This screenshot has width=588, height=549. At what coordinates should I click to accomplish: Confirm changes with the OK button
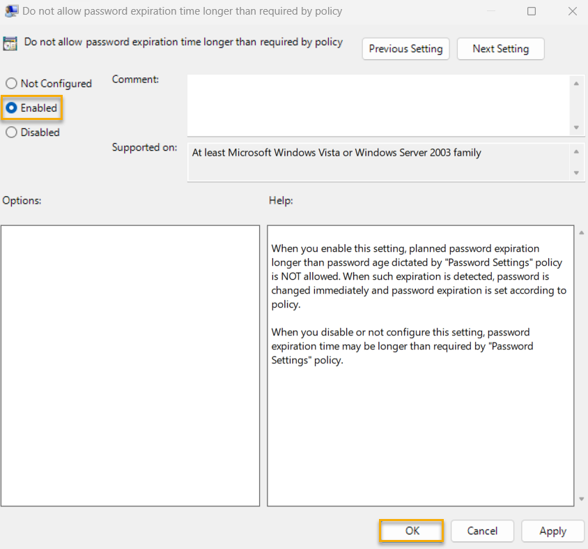point(411,531)
